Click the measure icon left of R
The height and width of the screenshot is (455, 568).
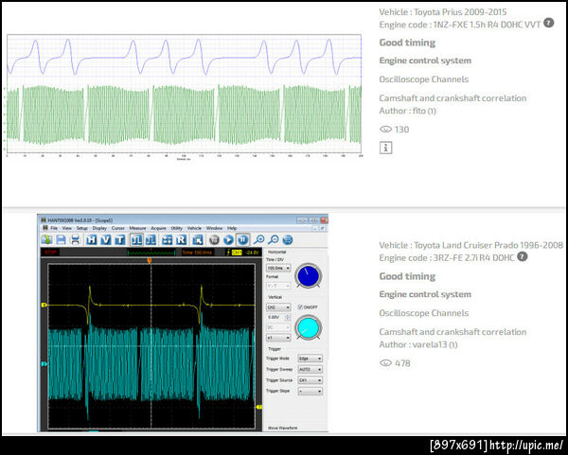click(x=167, y=239)
